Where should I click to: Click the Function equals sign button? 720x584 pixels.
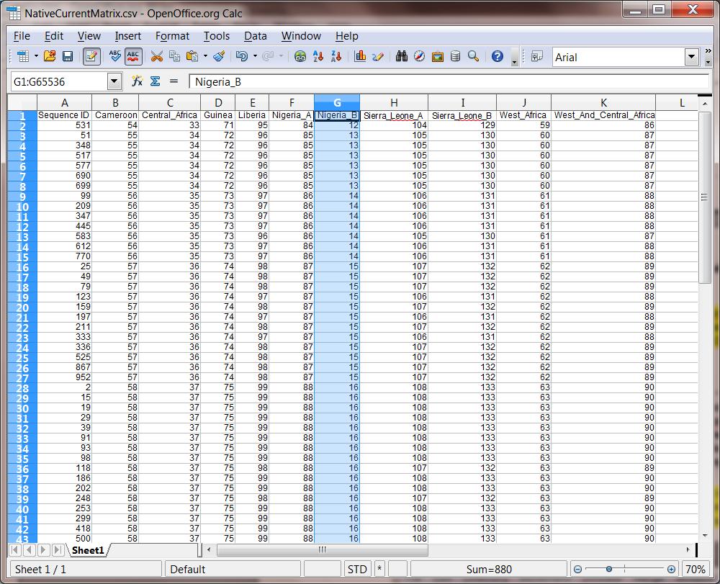[x=174, y=81]
